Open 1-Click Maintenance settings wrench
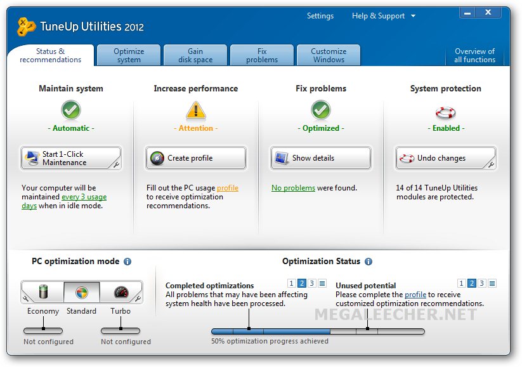Screen dimensions: 522x367 point(116,164)
